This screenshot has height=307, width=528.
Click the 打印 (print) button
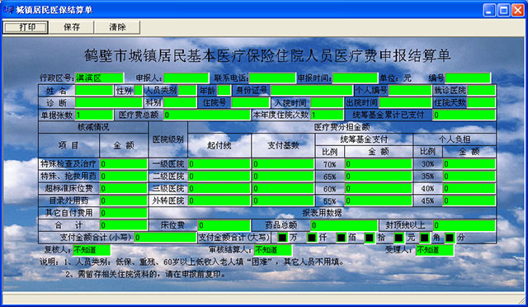26,27
